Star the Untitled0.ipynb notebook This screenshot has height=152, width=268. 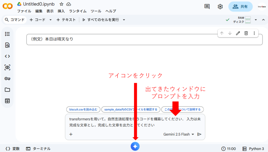click(x=61, y=4)
